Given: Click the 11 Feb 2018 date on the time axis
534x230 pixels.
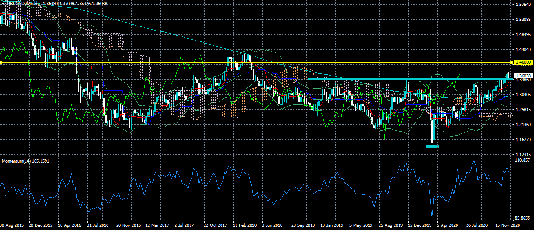Looking at the screenshot, I should (244, 225).
